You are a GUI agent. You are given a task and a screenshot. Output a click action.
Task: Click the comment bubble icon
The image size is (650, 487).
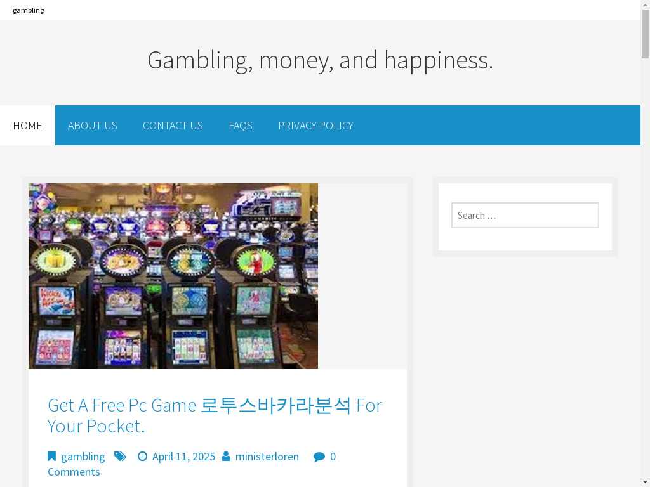coord(319,457)
